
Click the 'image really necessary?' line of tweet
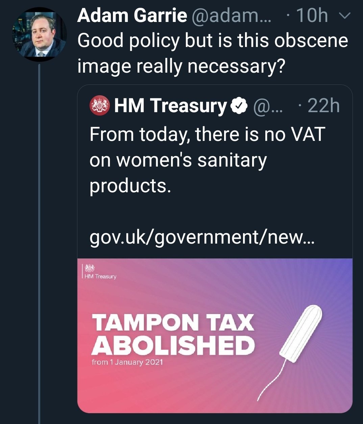[181, 66]
